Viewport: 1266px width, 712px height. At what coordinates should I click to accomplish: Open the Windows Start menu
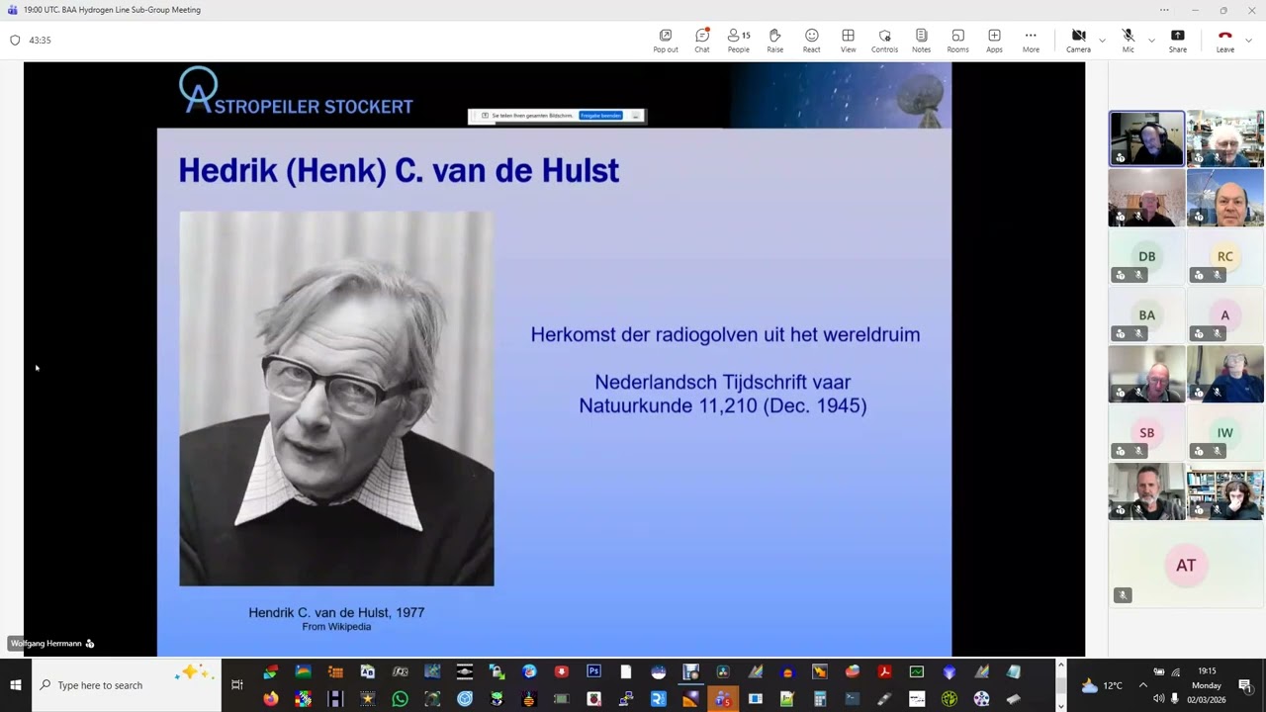click(16, 685)
